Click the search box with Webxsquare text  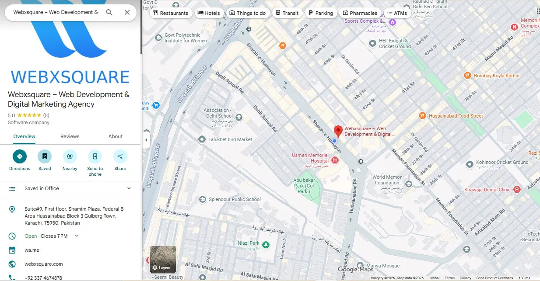point(56,12)
